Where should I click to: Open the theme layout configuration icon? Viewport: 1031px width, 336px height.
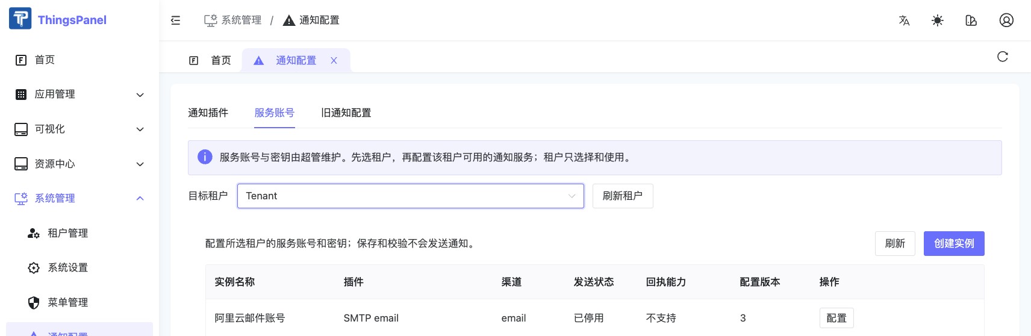[971, 20]
